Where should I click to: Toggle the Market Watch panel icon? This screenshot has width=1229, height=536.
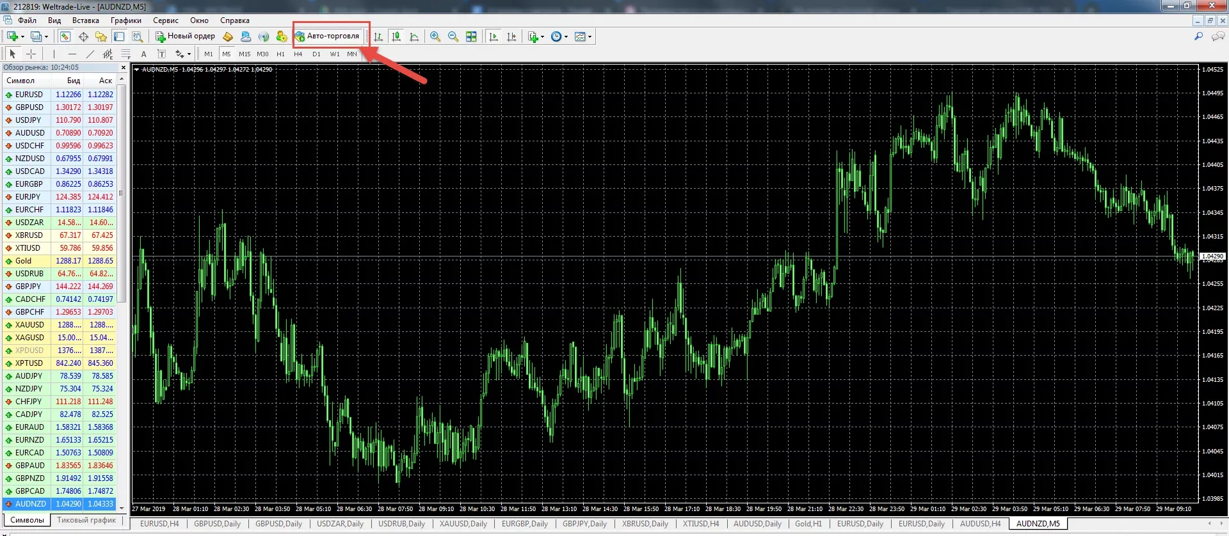point(65,36)
